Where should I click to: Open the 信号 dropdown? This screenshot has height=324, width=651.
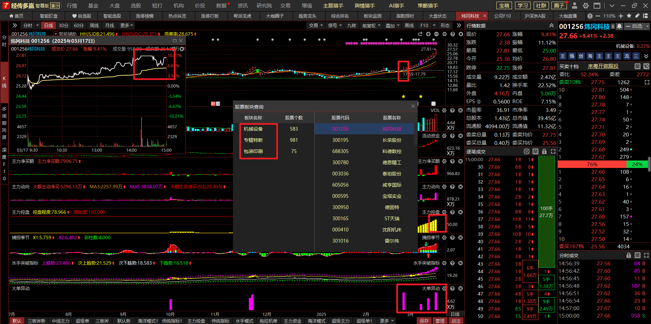335,25
